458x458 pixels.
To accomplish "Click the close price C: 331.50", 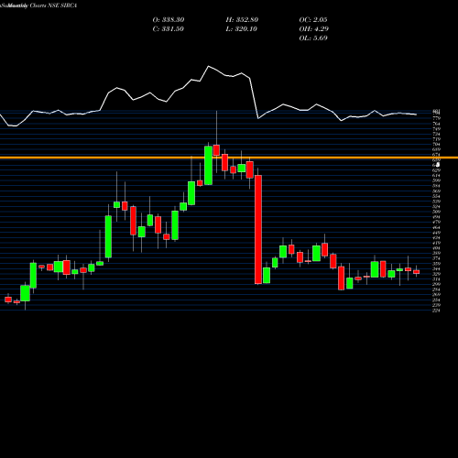I will [168, 29].
